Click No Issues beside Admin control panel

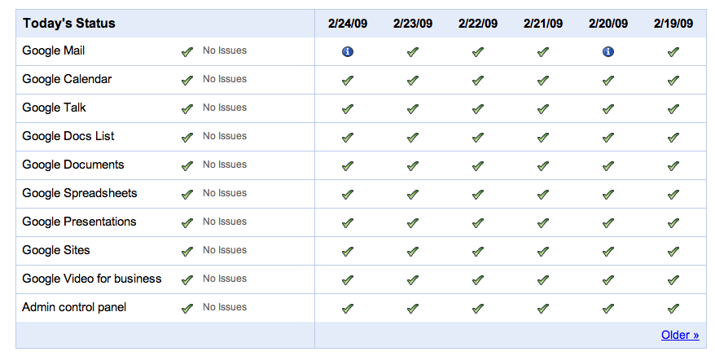pos(225,307)
